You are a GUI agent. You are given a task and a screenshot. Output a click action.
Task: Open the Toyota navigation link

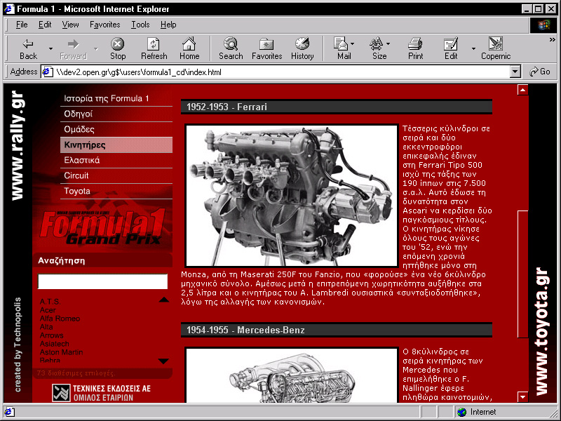pyautogui.click(x=116, y=191)
